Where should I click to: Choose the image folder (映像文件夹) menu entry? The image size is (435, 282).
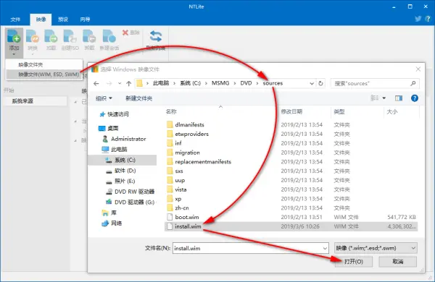(x=43, y=65)
